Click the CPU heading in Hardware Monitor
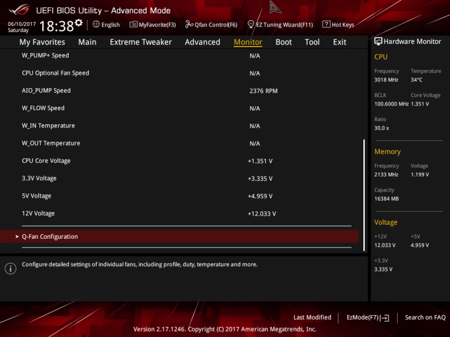The image size is (450, 337). (381, 57)
